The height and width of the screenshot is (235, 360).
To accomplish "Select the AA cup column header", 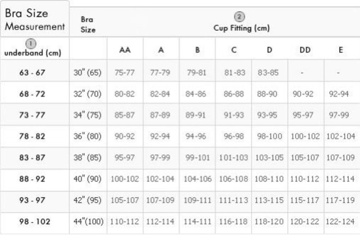I will pos(125,50).
